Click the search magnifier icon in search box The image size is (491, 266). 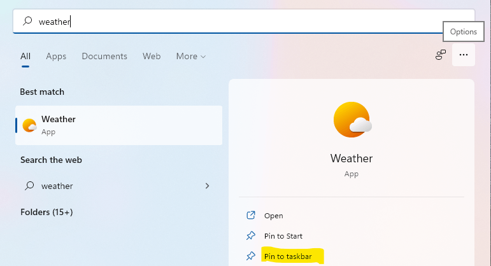click(x=27, y=21)
